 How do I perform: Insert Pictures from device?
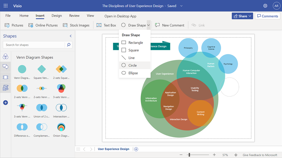[x=14, y=25]
